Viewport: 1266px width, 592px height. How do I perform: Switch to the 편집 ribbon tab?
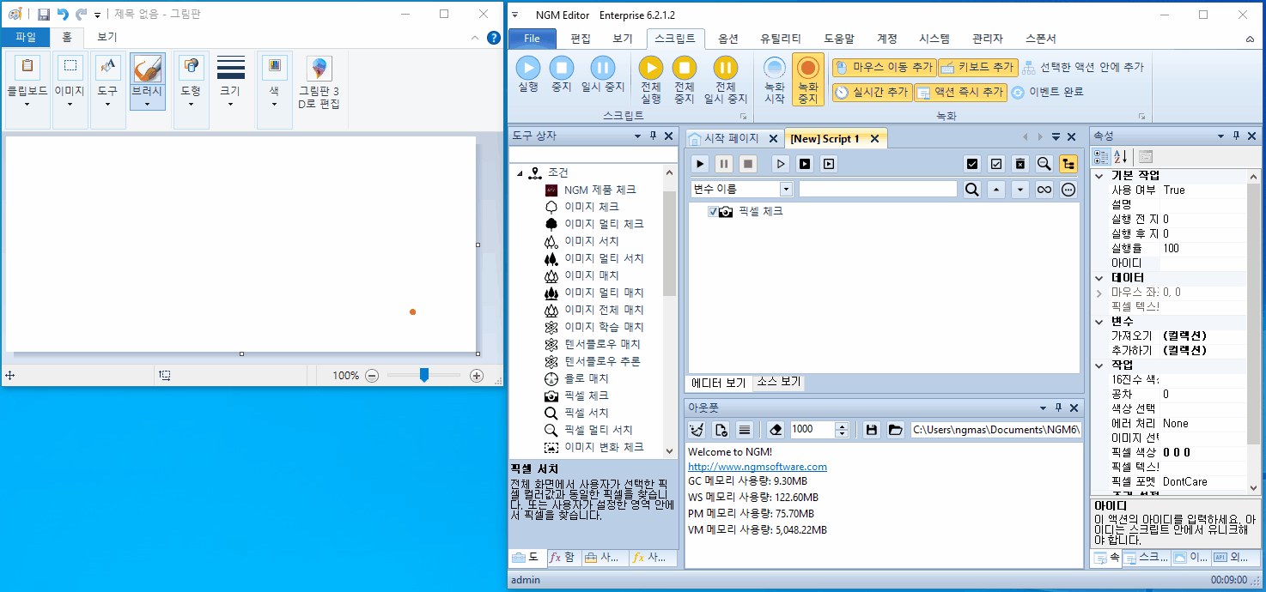coord(581,39)
